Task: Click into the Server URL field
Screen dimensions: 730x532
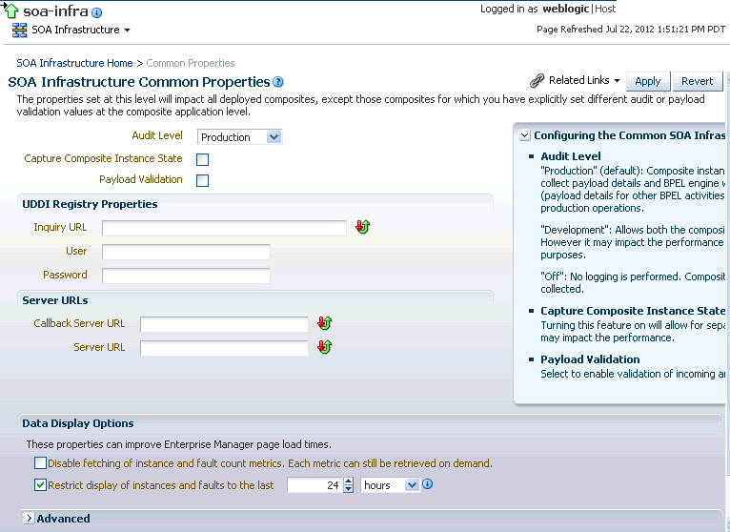Action: click(x=224, y=348)
